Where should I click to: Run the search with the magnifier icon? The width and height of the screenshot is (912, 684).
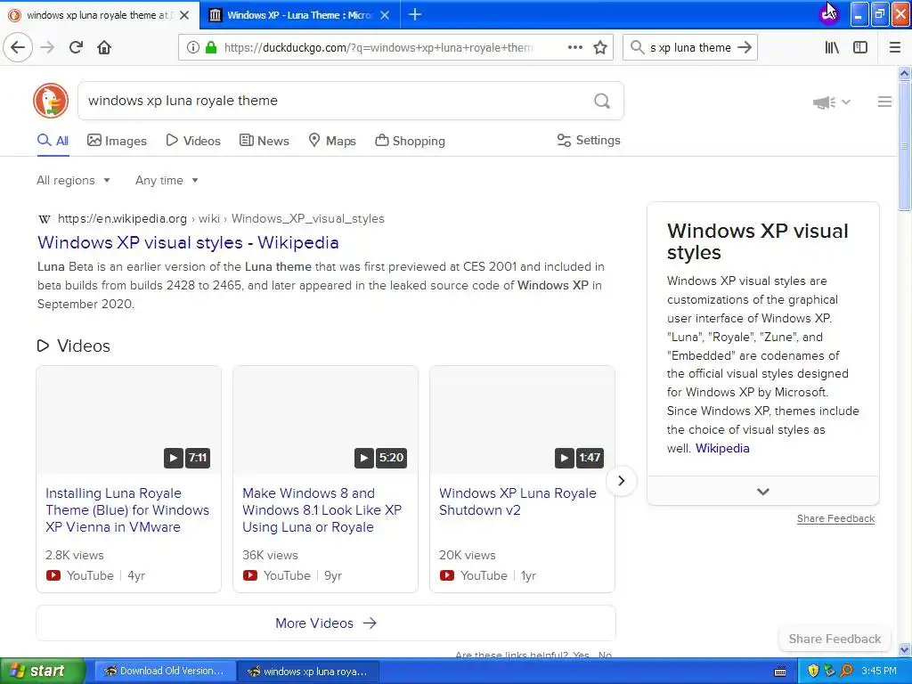602,102
